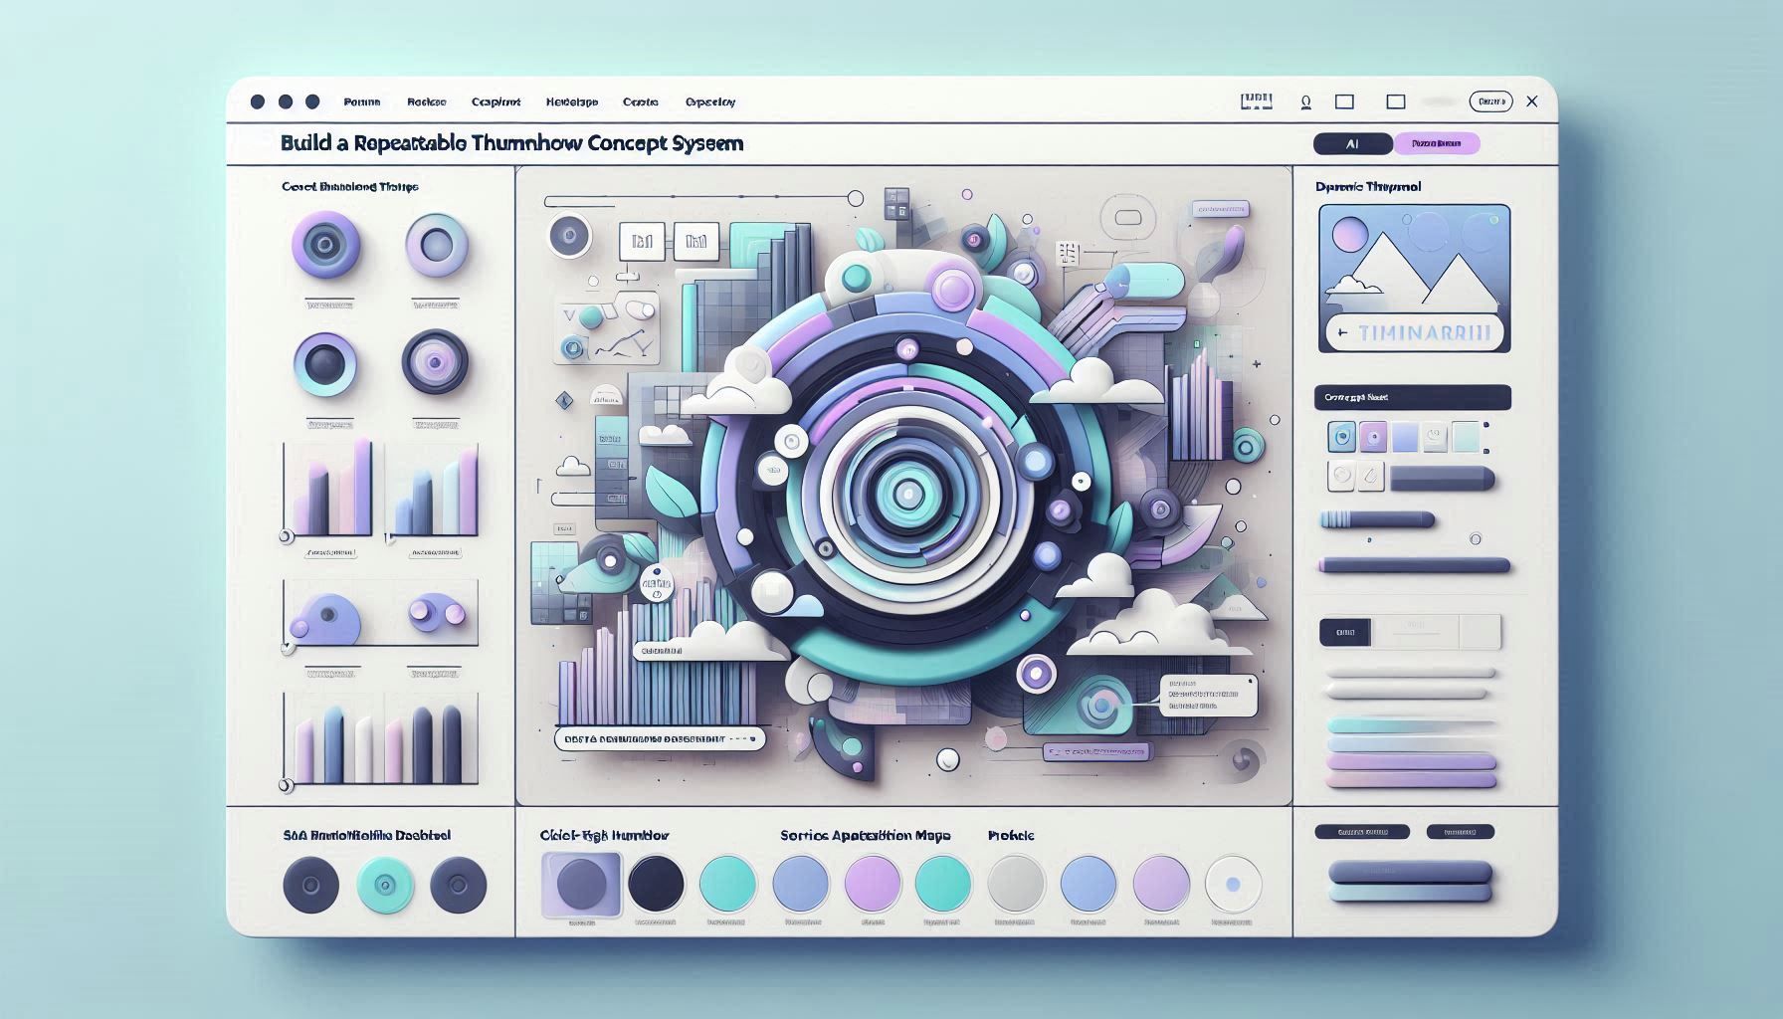Toggle the lilac pill next to AI
This screenshot has height=1019, width=1783.
pos(1437,144)
